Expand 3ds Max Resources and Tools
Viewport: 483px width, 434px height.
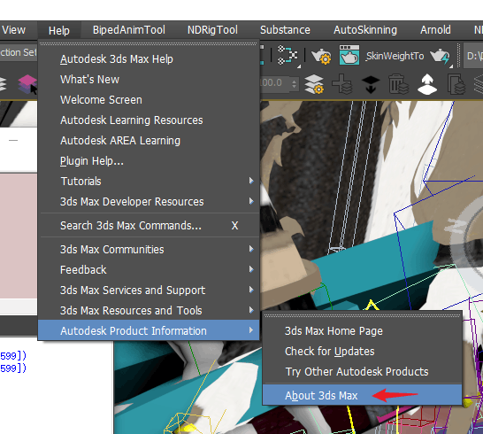(x=149, y=310)
